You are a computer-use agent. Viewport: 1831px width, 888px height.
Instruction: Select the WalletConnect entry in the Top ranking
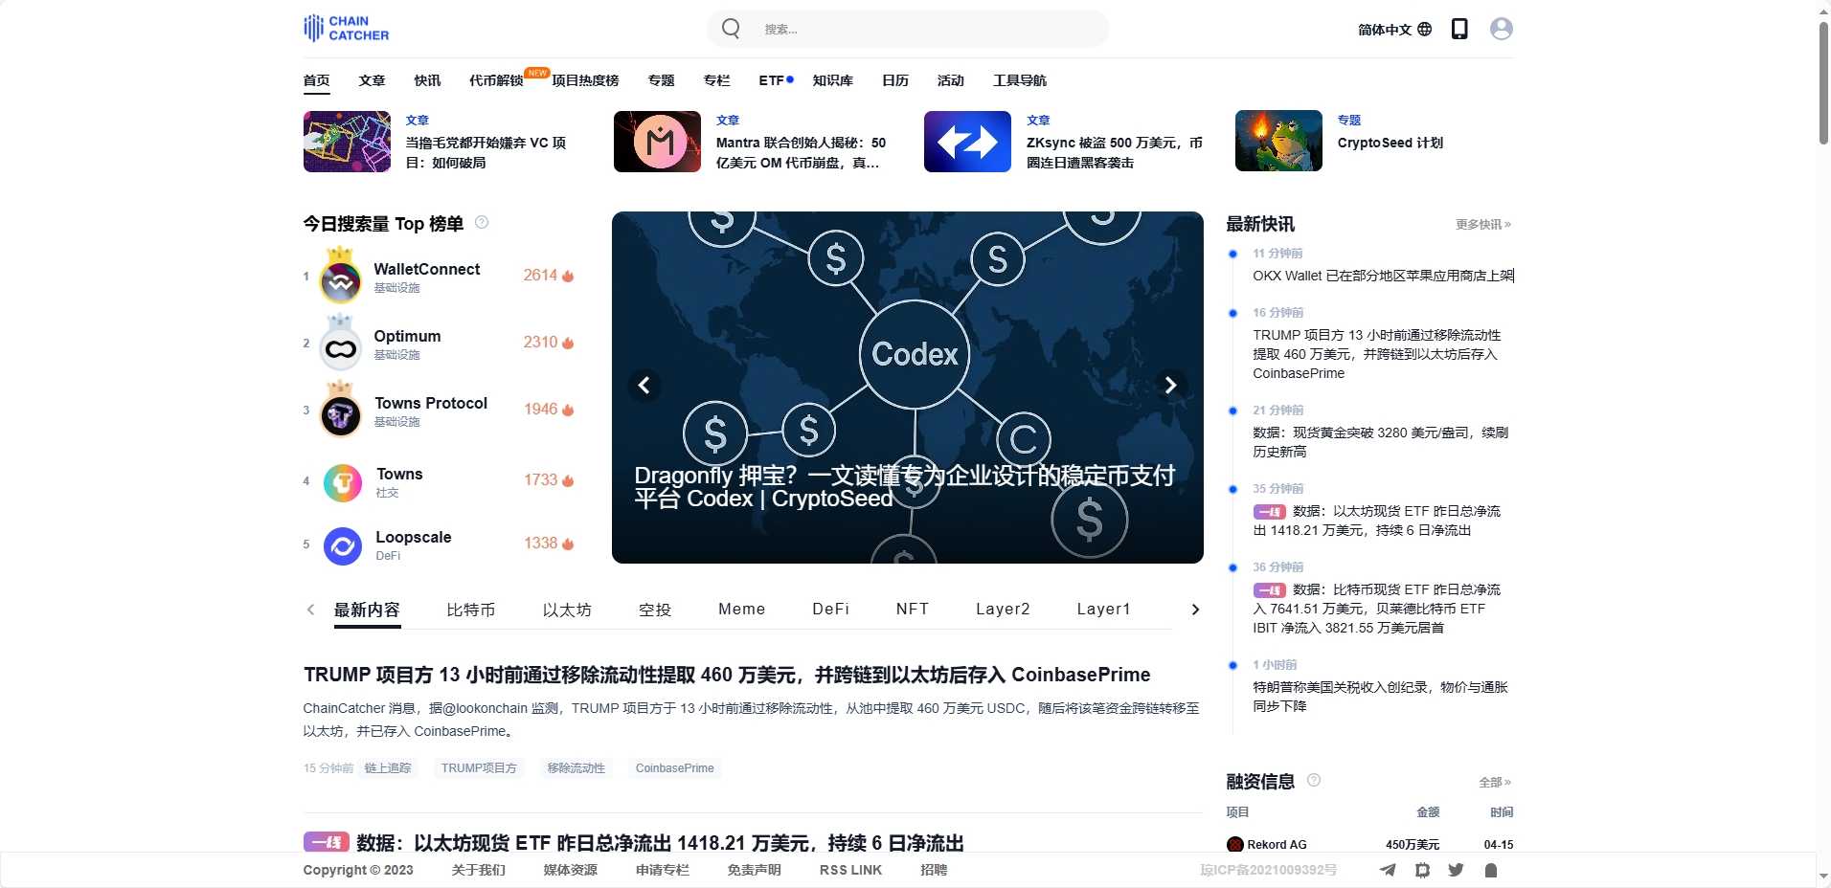coord(426,269)
